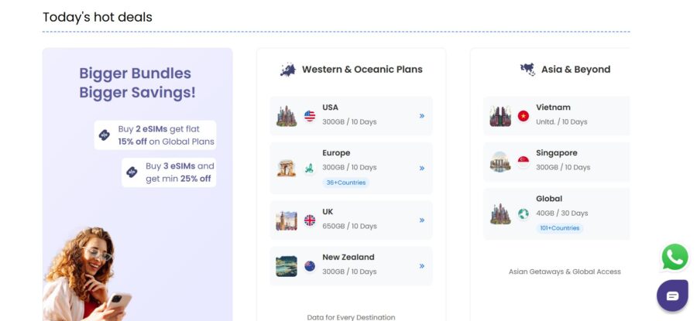Screen dimensions: 697x321
Task: Open the UK plan title
Action: point(328,212)
